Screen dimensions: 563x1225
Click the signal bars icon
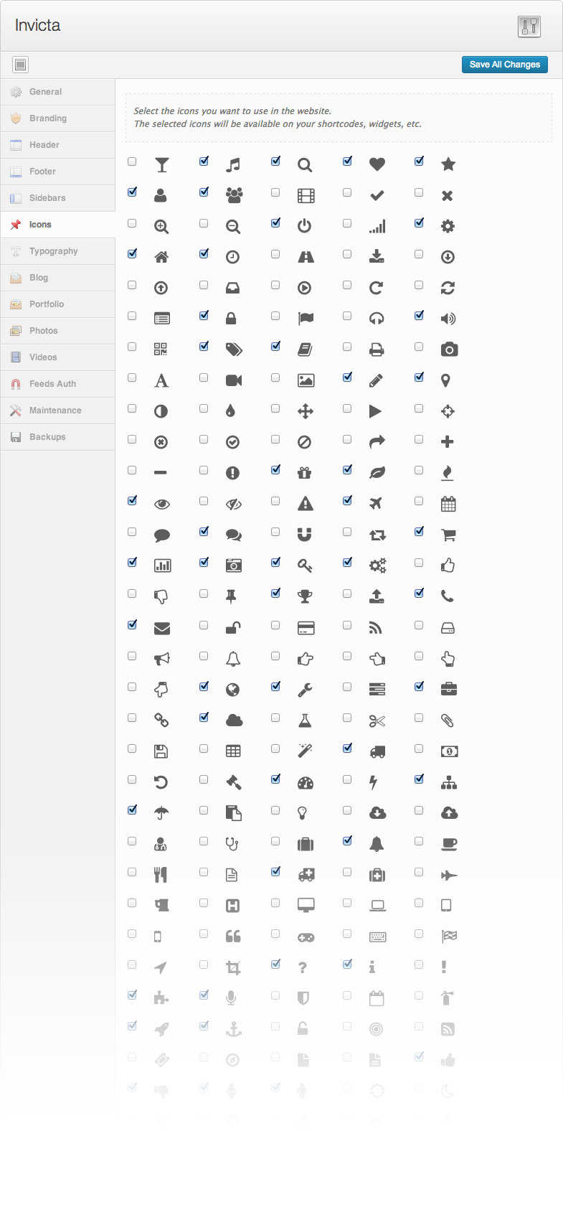[377, 226]
